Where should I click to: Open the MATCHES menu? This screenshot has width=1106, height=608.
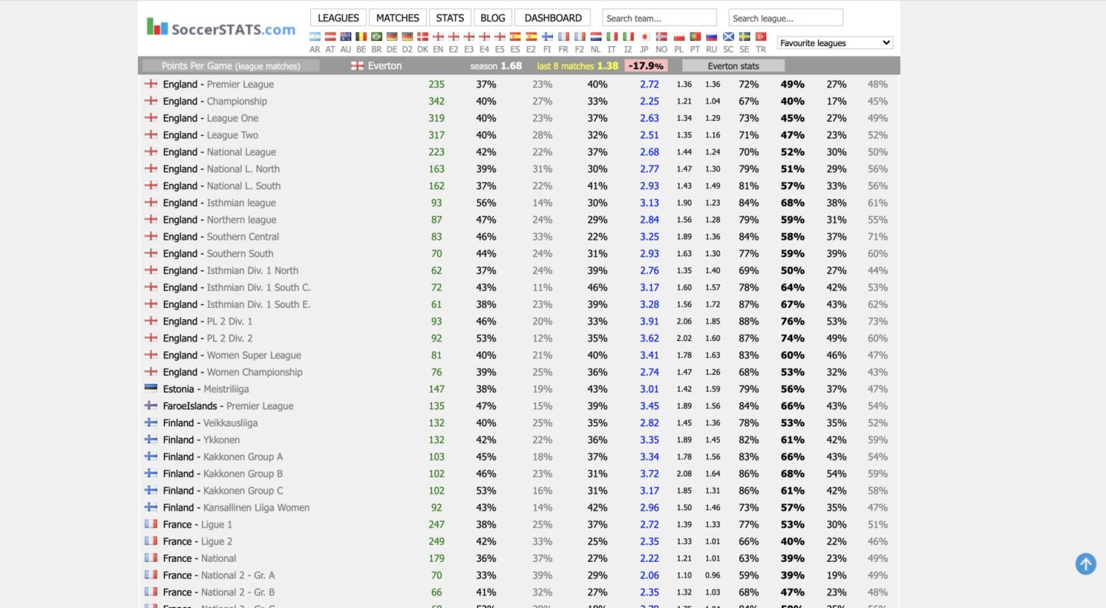[x=397, y=18]
